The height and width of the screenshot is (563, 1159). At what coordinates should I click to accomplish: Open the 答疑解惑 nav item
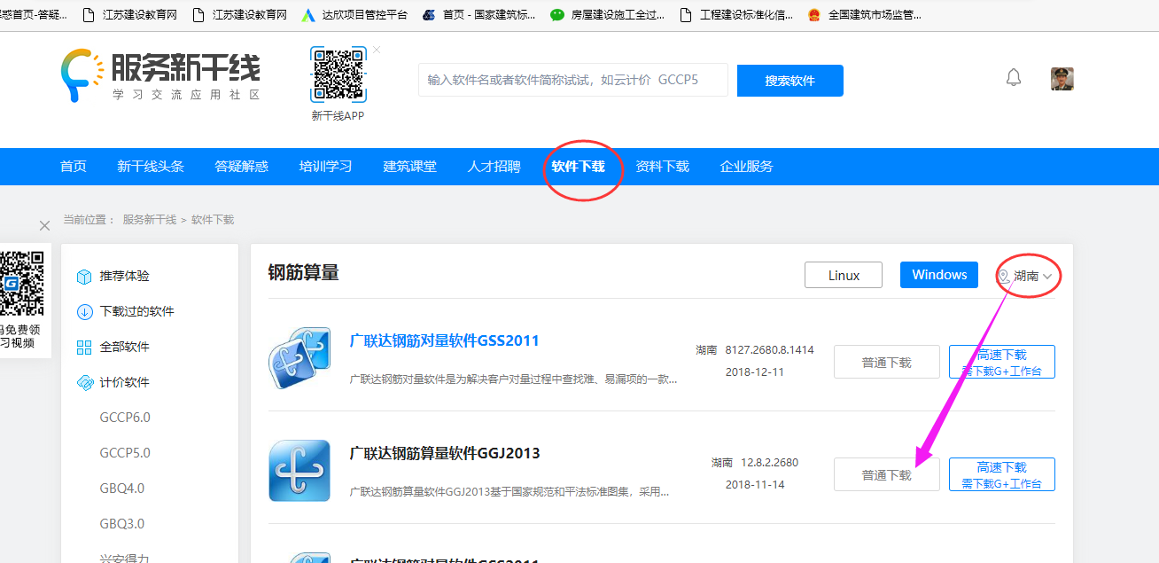coord(241,167)
